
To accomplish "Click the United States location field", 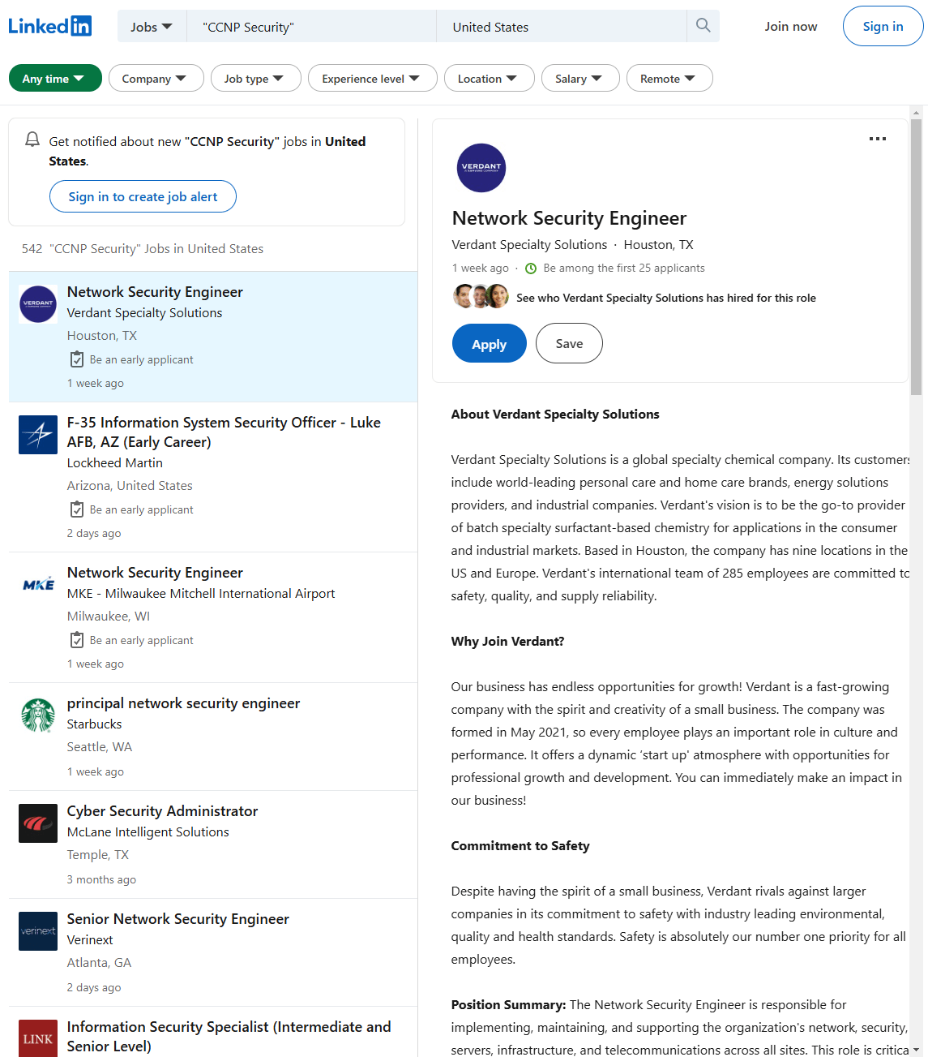I will (x=562, y=27).
